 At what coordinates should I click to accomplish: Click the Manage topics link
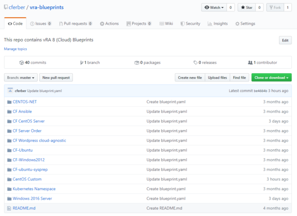pos(15,49)
